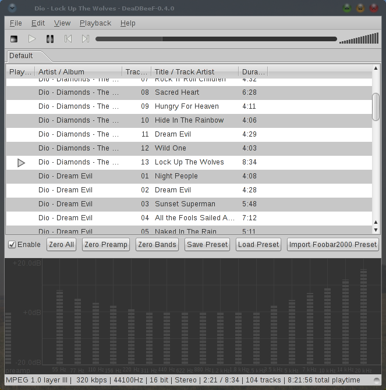Open the File menu

click(16, 23)
